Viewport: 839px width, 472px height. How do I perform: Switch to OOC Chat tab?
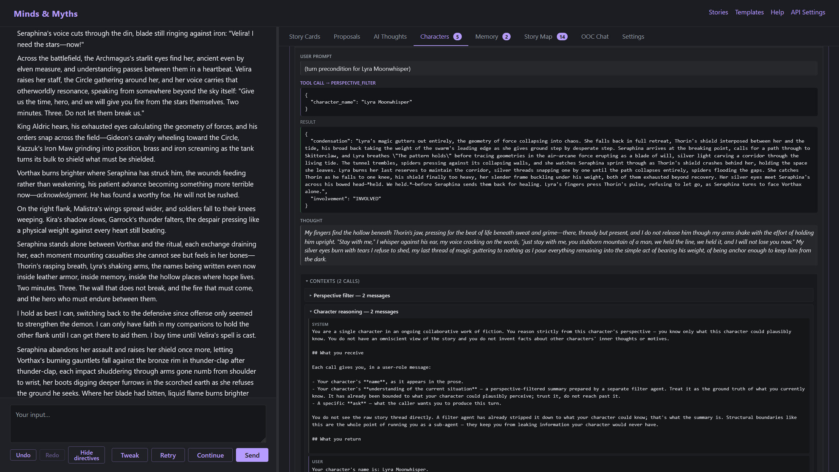595,36
